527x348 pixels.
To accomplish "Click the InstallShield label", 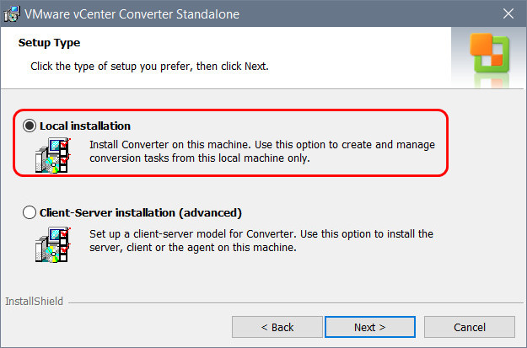I will (34, 302).
